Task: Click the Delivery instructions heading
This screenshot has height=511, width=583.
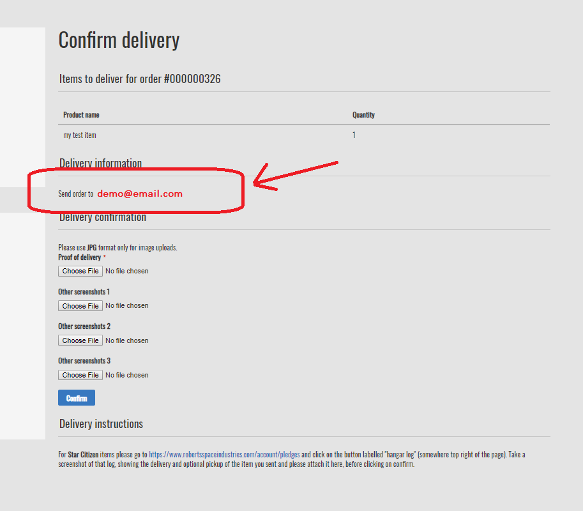Action: (x=101, y=424)
